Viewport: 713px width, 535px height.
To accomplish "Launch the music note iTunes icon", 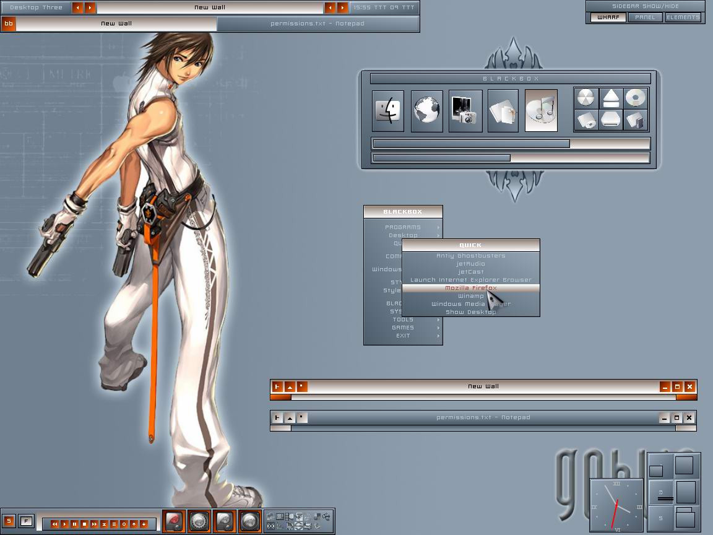I will [541, 111].
